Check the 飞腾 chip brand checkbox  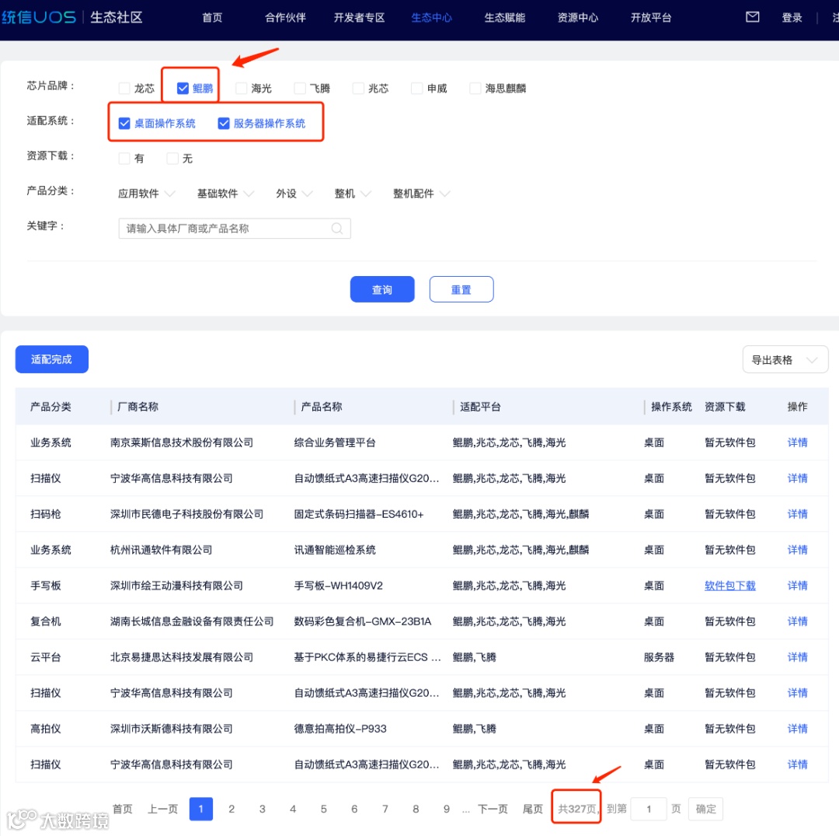300,89
